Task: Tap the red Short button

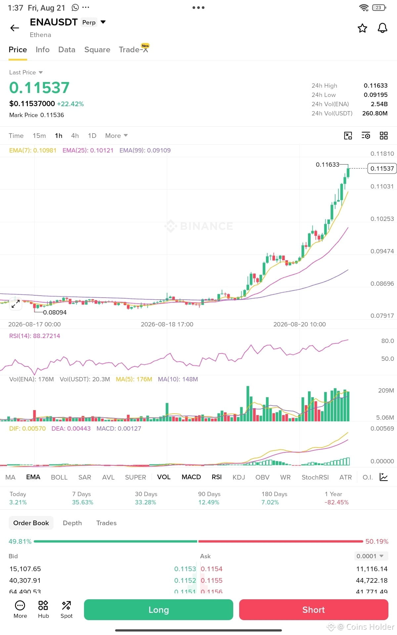Action: [x=314, y=610]
